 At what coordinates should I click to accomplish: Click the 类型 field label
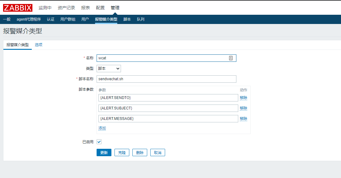[x=89, y=69]
